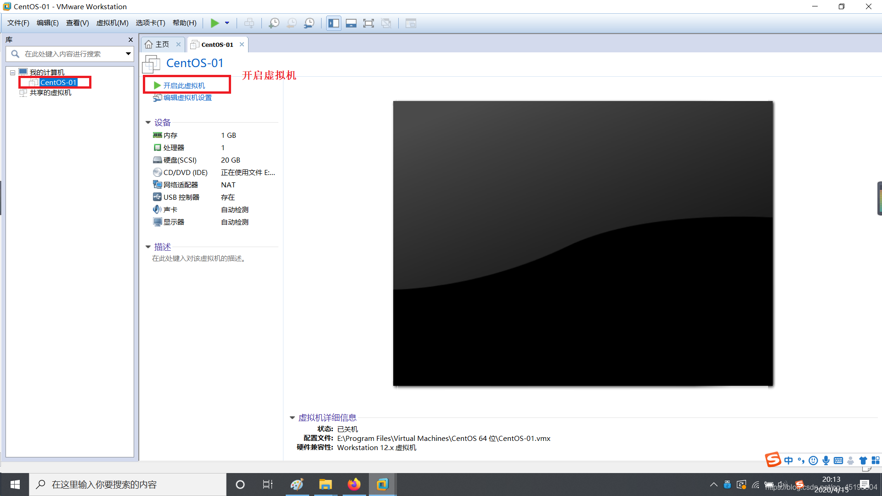882x496 pixels.
Task: Open the snapshot manager wrench-clock icon
Action: [x=309, y=23]
